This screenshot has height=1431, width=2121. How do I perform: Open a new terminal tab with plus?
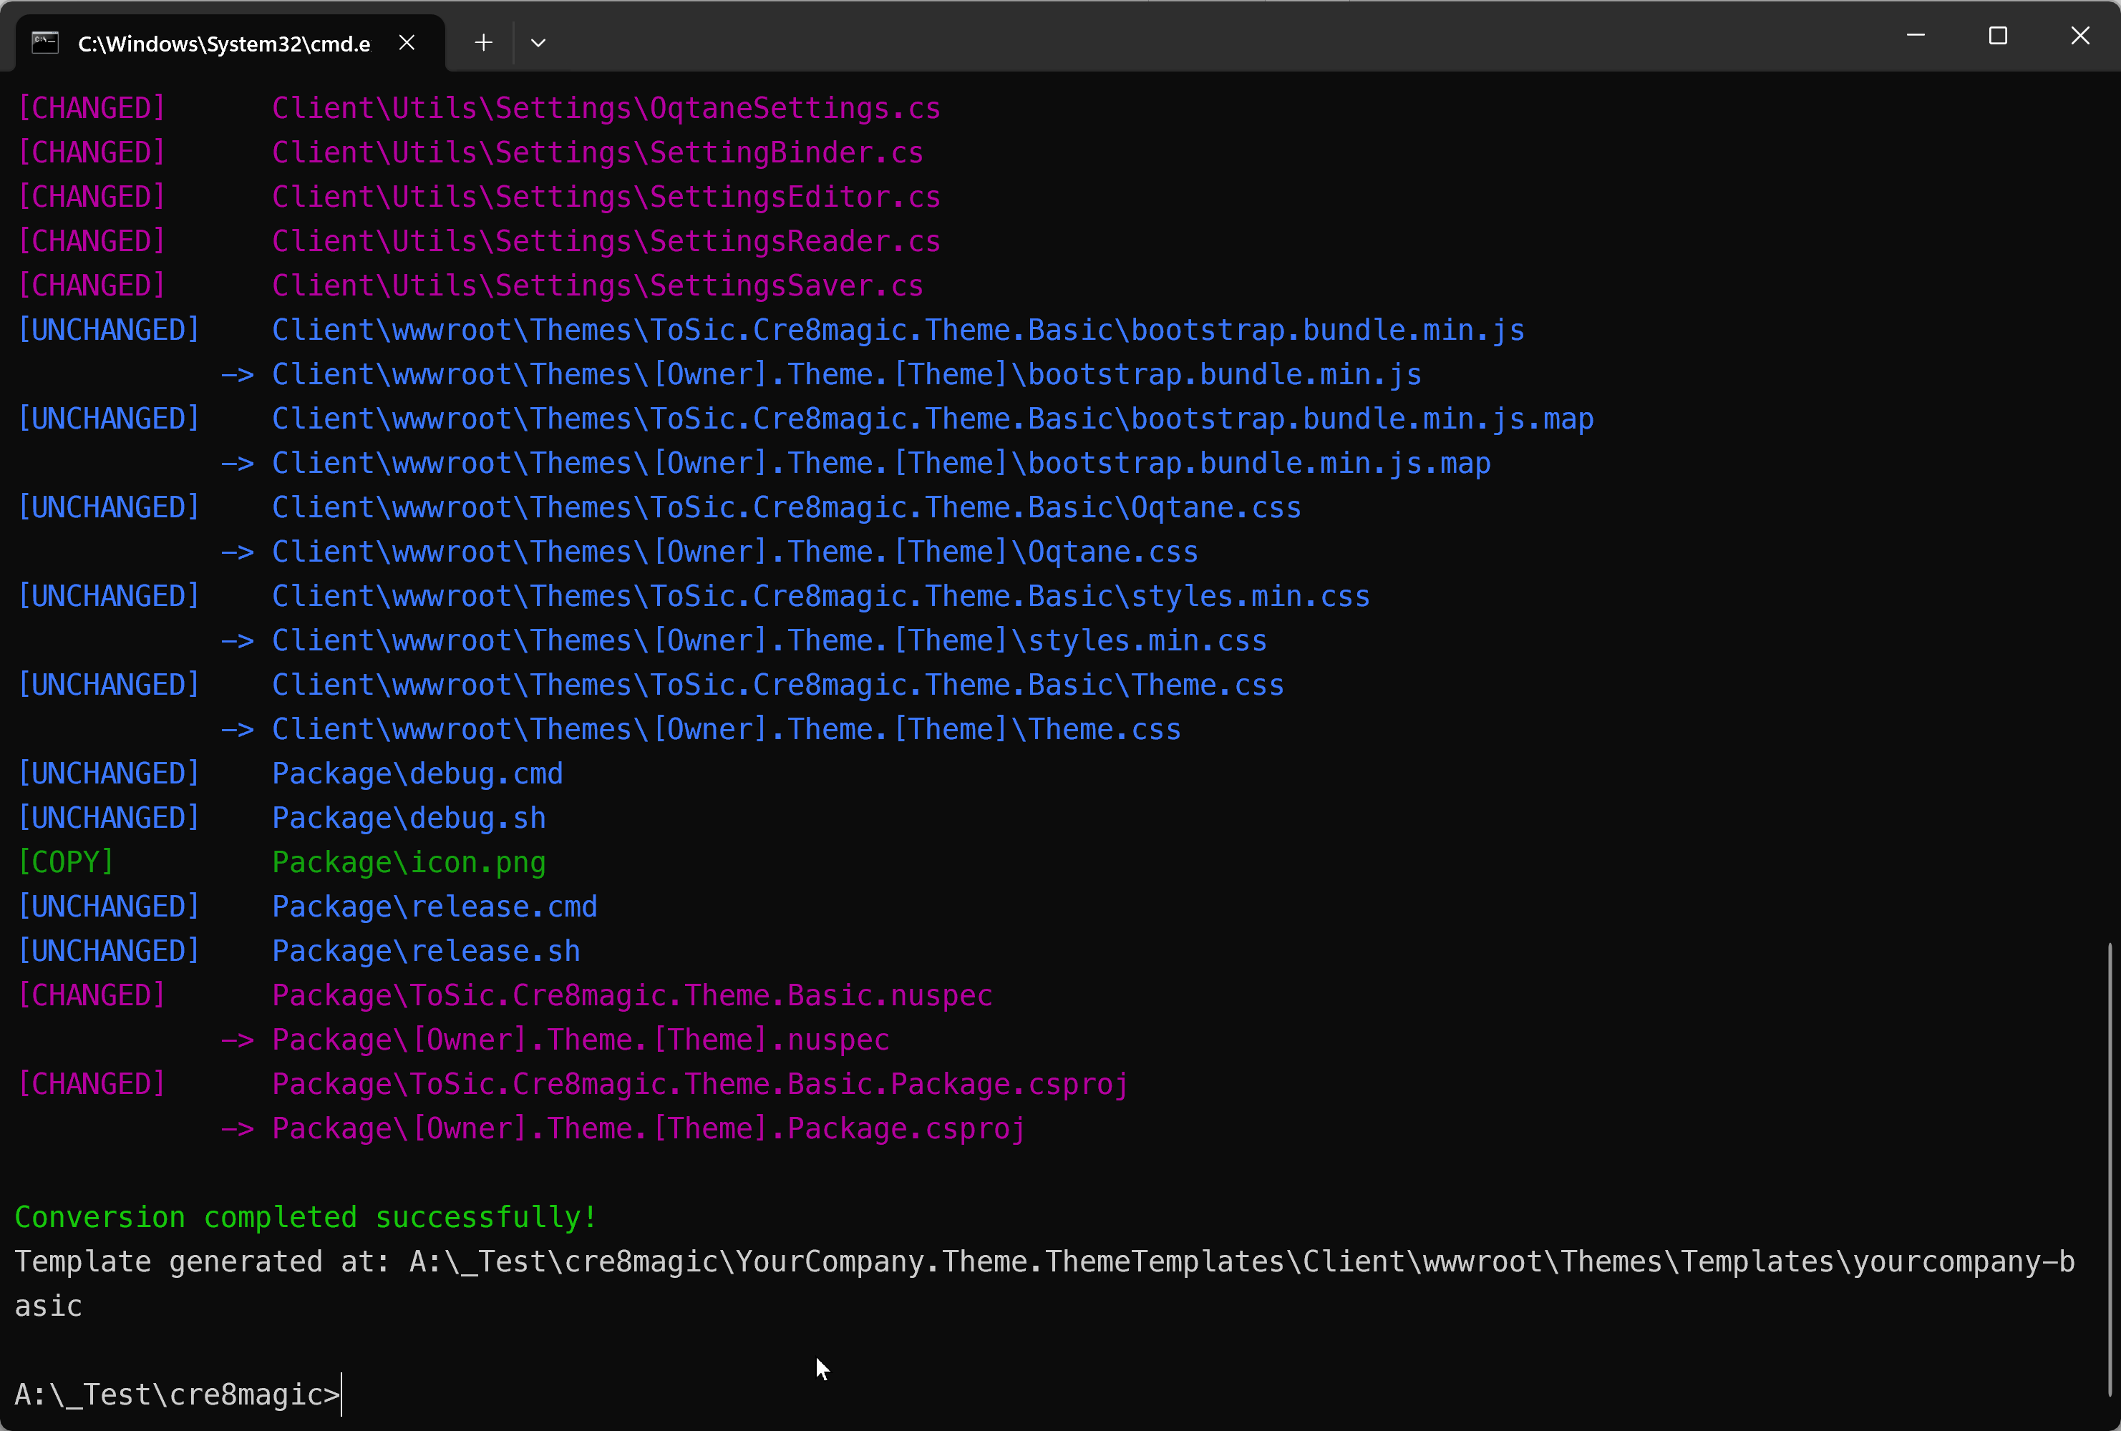484,43
